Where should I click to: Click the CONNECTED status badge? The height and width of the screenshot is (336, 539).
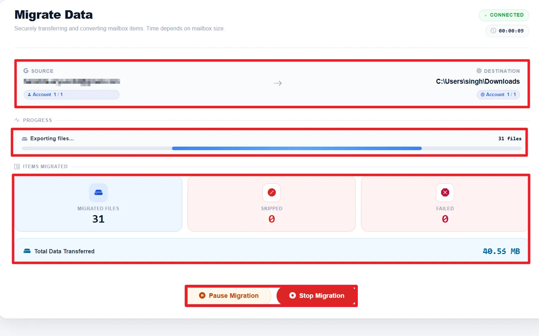tap(504, 15)
